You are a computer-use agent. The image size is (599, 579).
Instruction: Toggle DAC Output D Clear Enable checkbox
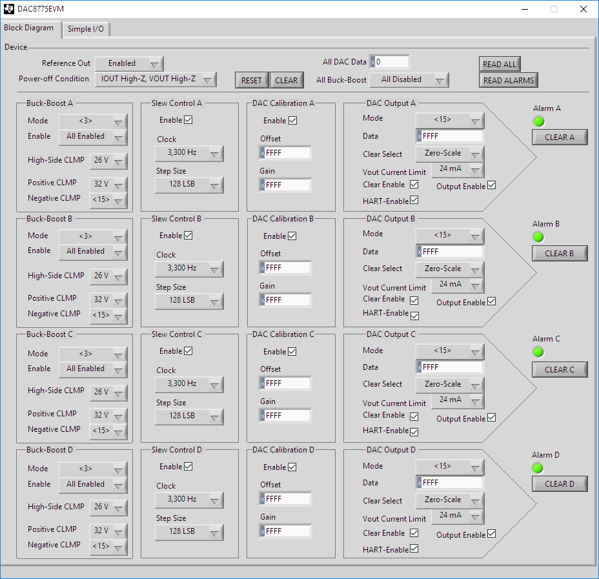pos(414,533)
